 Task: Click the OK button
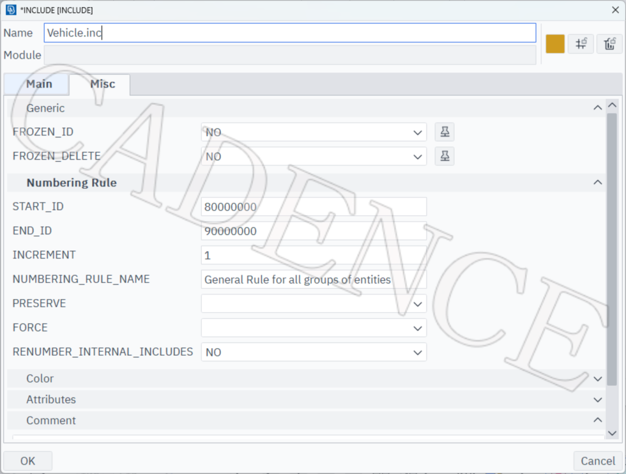[28, 461]
